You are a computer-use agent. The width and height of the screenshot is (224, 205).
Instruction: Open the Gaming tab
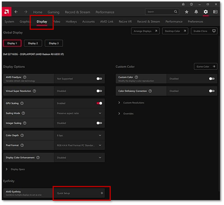pyautogui.click(x=53, y=12)
